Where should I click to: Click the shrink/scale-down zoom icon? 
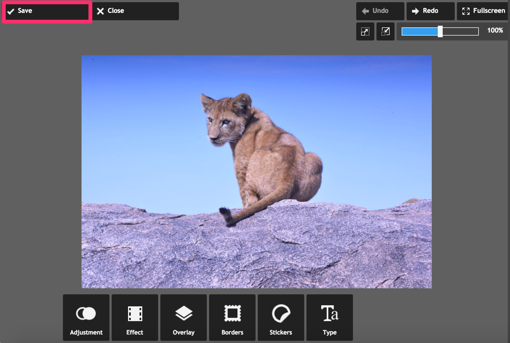(x=385, y=31)
